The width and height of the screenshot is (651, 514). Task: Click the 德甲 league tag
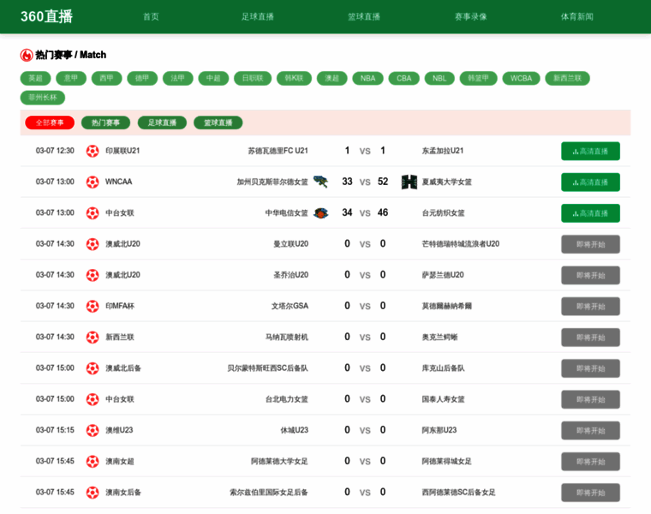[142, 79]
